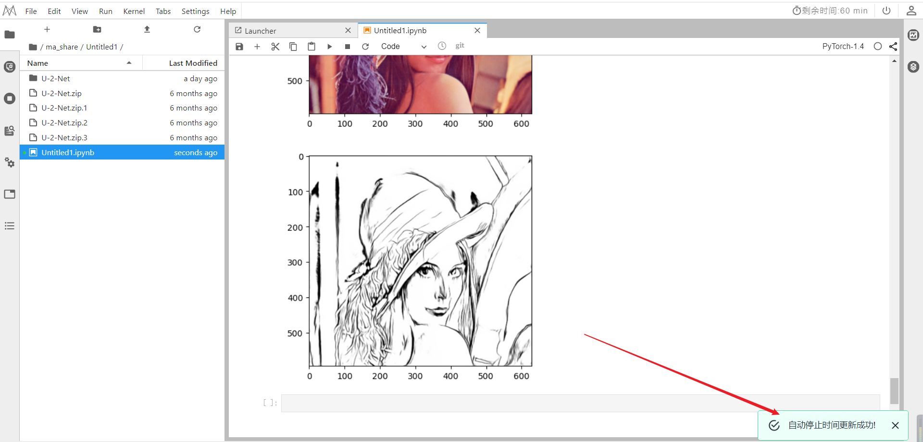This screenshot has height=442, width=923.
Task: Go to root folder breadcrumb icon
Action: click(x=33, y=47)
